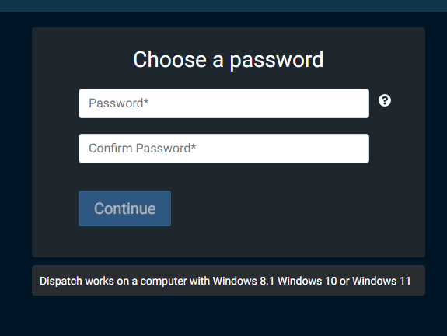This screenshot has width=447, height=336.
Task: Click the 'Choose a password' heading
Action: [x=229, y=60]
